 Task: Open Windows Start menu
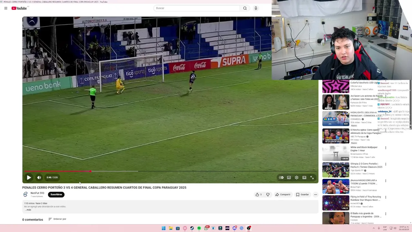[x=164, y=228]
